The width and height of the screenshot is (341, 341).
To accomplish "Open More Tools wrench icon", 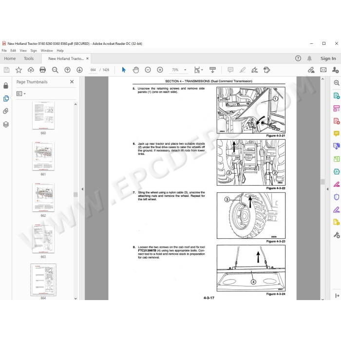I will [x=337, y=235].
